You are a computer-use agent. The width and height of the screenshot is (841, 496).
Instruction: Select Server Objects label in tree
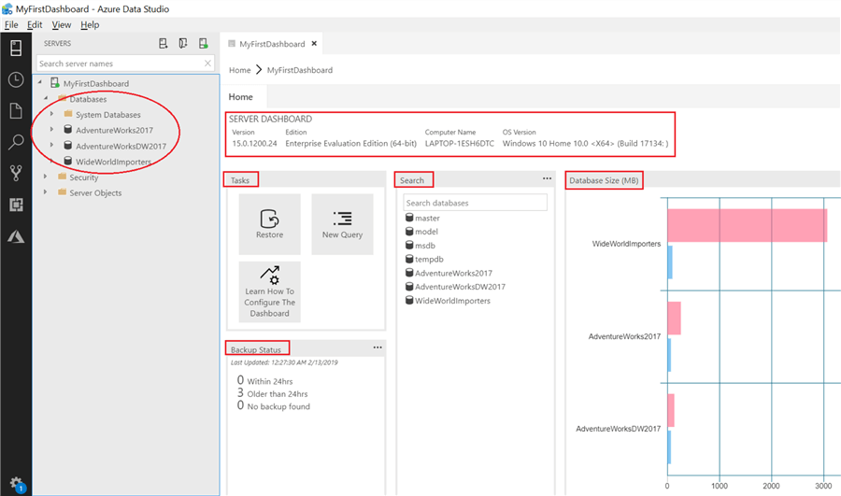click(x=95, y=193)
